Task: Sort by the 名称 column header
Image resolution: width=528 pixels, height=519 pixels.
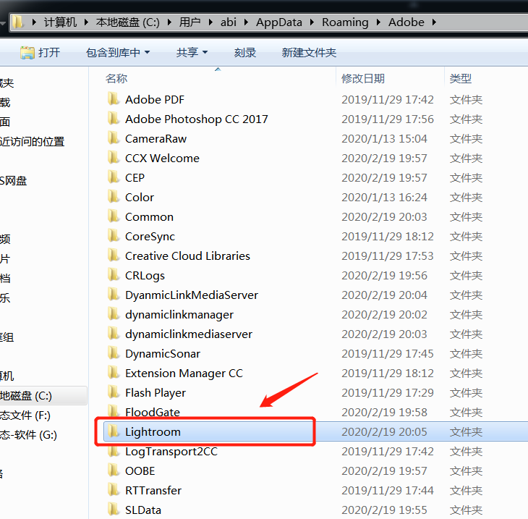Action: coord(116,78)
